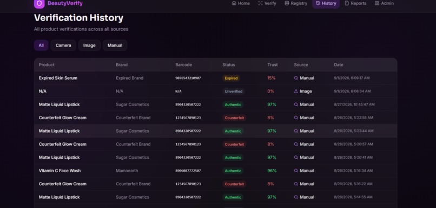
Task: Select the Expired Skin Serum product name
Action: pyautogui.click(x=58, y=78)
